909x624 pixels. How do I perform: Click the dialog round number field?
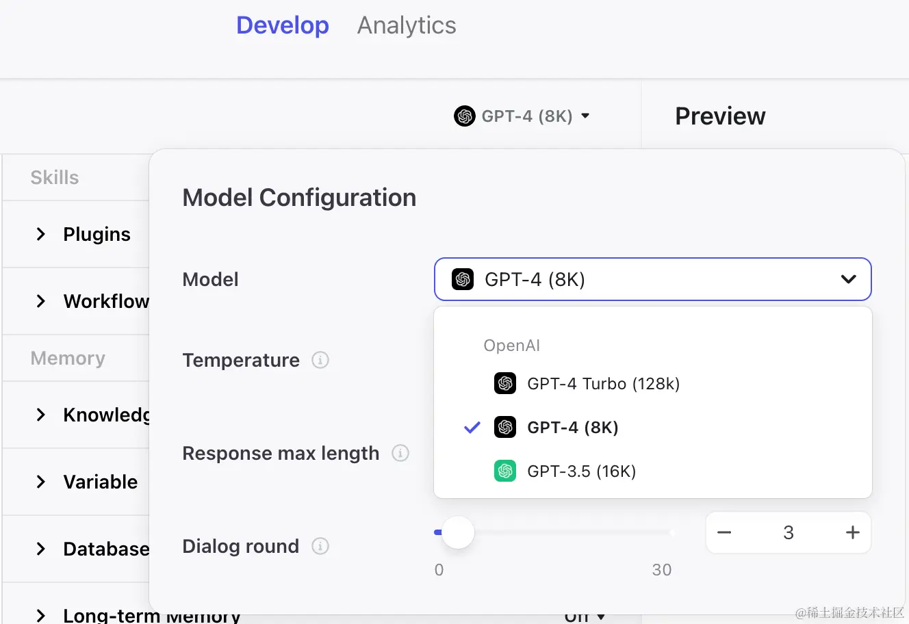point(789,532)
